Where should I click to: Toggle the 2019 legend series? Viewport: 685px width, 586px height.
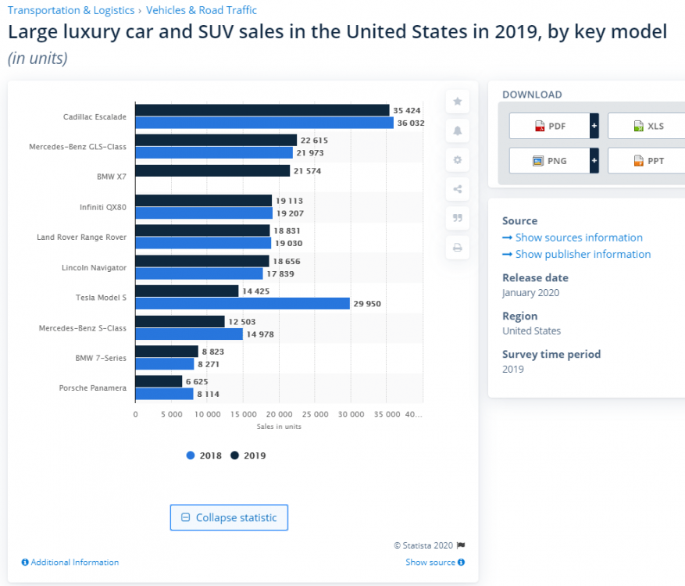248,456
